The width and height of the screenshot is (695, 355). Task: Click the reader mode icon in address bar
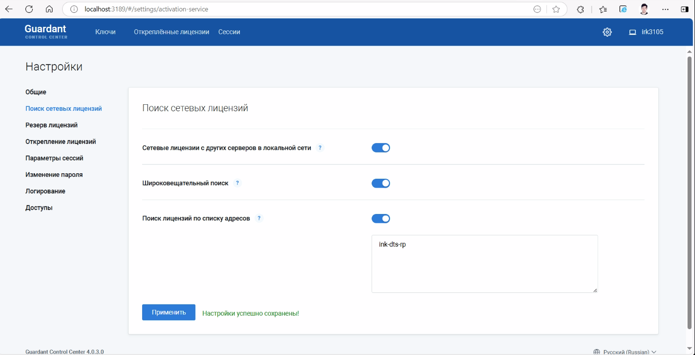click(537, 9)
